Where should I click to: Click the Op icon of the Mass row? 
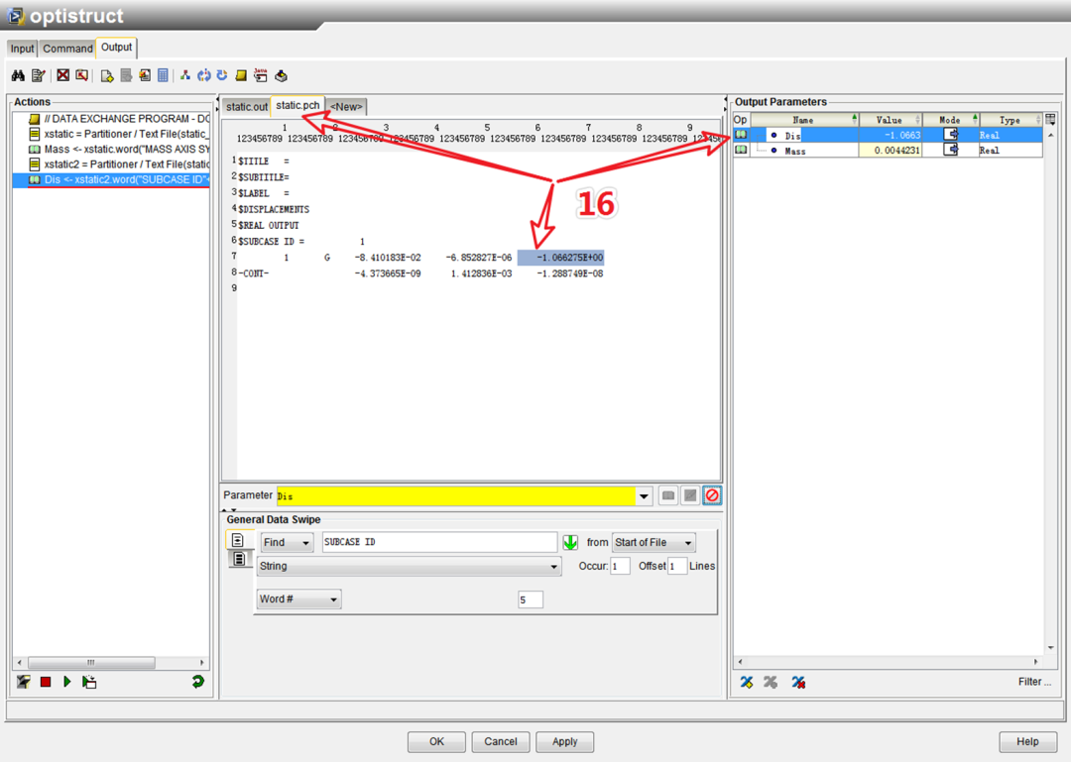click(741, 150)
